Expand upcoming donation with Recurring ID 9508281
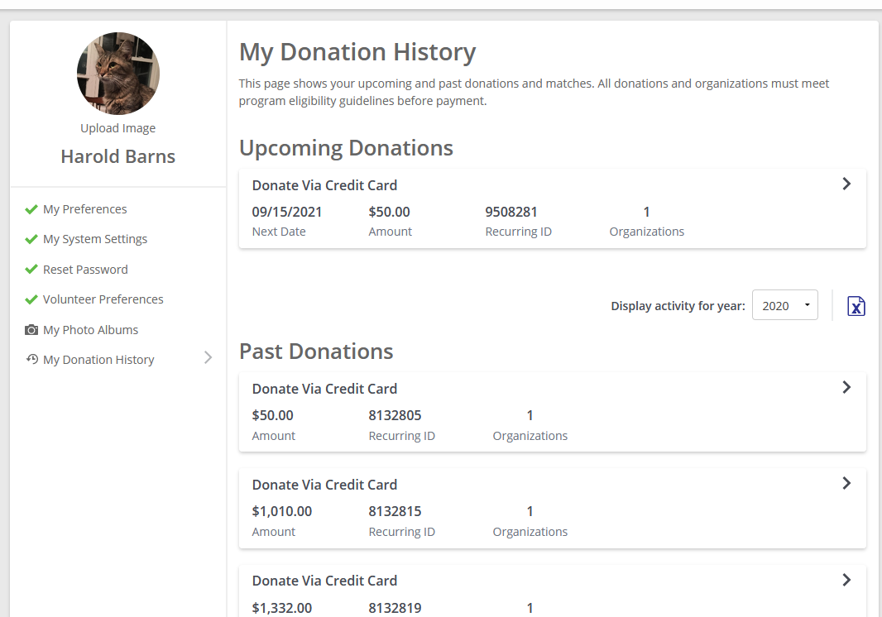The image size is (882, 617). point(846,184)
